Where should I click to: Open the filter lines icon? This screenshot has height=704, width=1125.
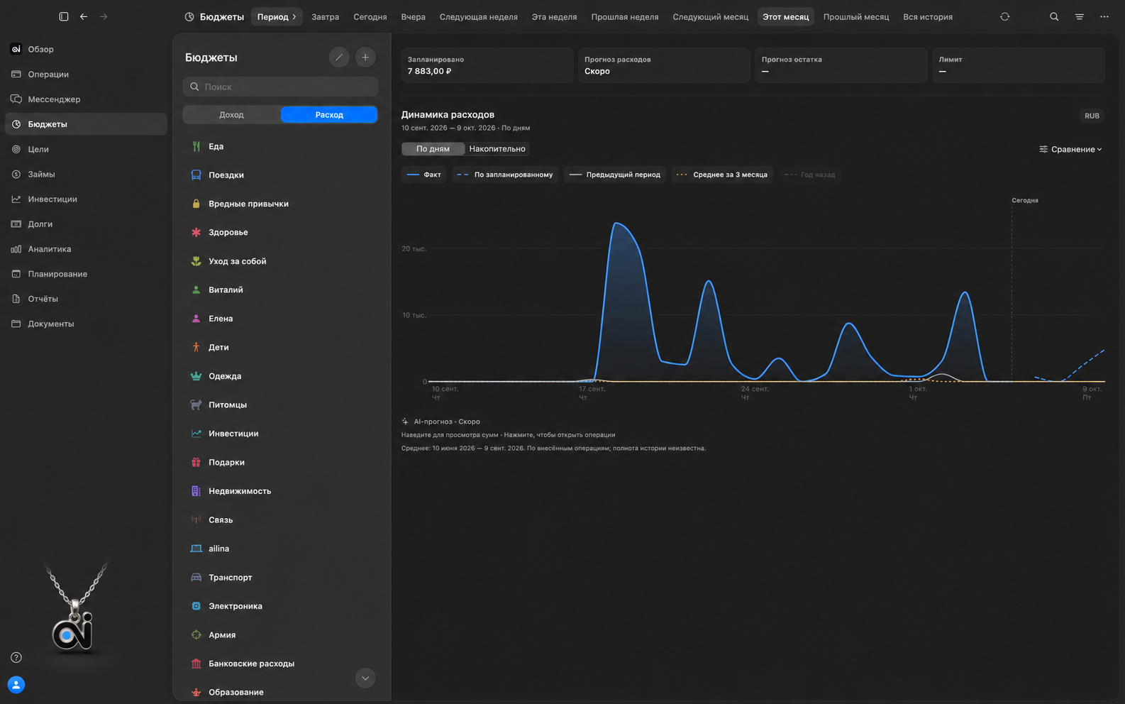[1079, 16]
